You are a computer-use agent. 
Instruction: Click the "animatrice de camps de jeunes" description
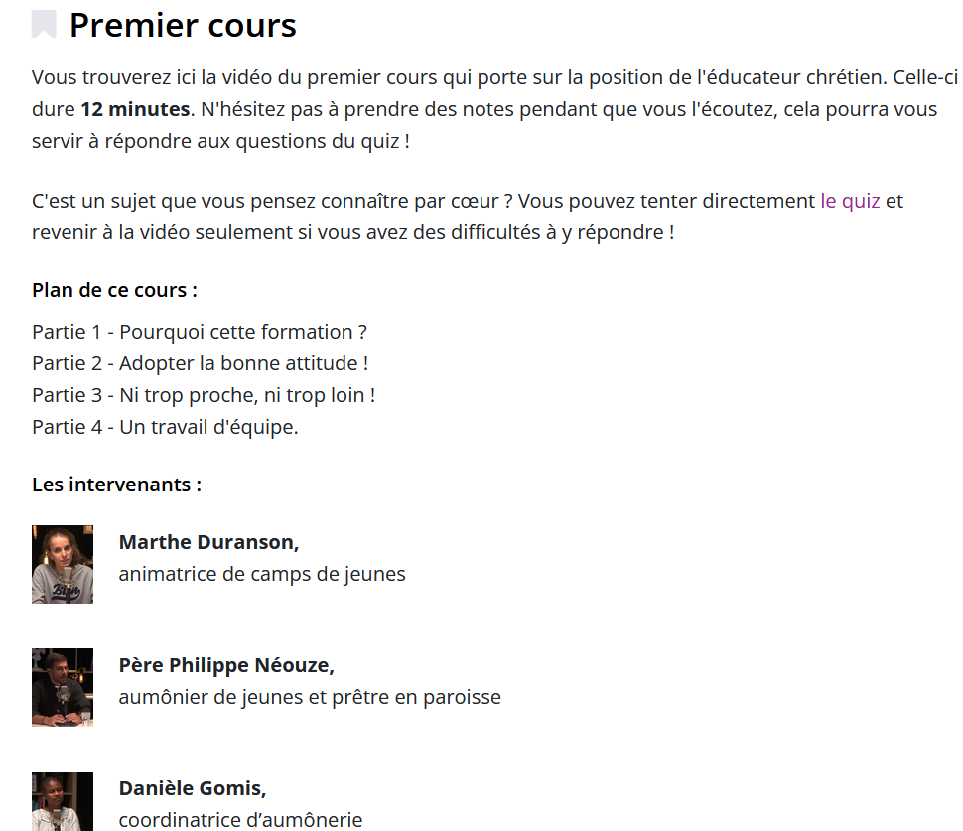click(x=262, y=574)
